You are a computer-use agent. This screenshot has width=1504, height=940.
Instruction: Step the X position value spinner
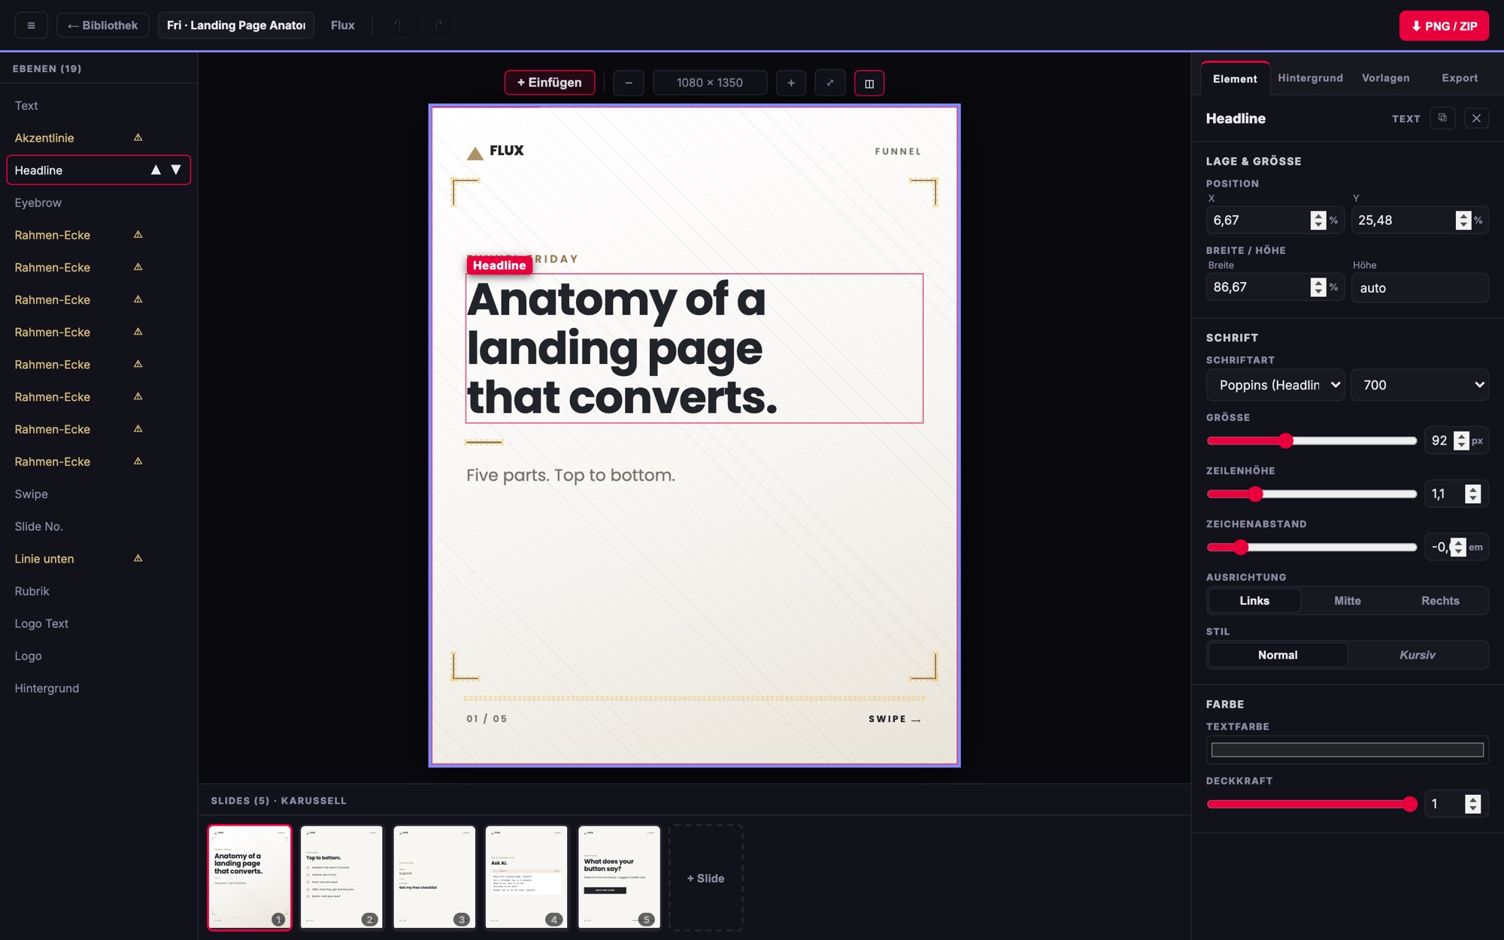pyautogui.click(x=1318, y=220)
